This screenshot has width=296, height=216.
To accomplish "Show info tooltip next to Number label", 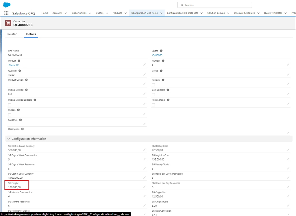I will pos(163,61).
